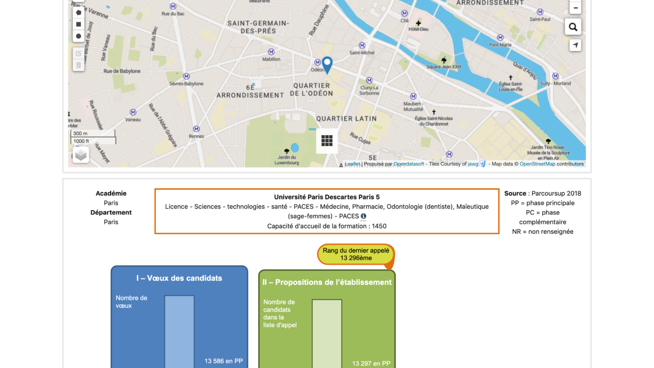
Task: Click the Pont Marie metro icon
Action: coord(500,37)
